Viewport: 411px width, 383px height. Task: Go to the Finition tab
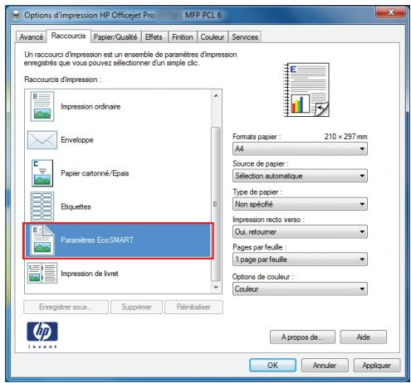pos(183,37)
